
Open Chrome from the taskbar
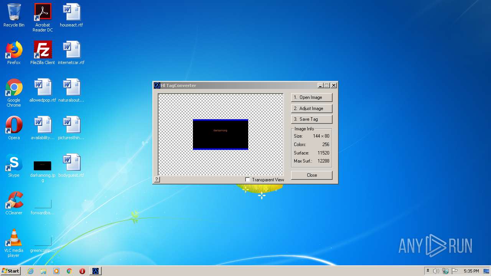pyautogui.click(x=69, y=271)
